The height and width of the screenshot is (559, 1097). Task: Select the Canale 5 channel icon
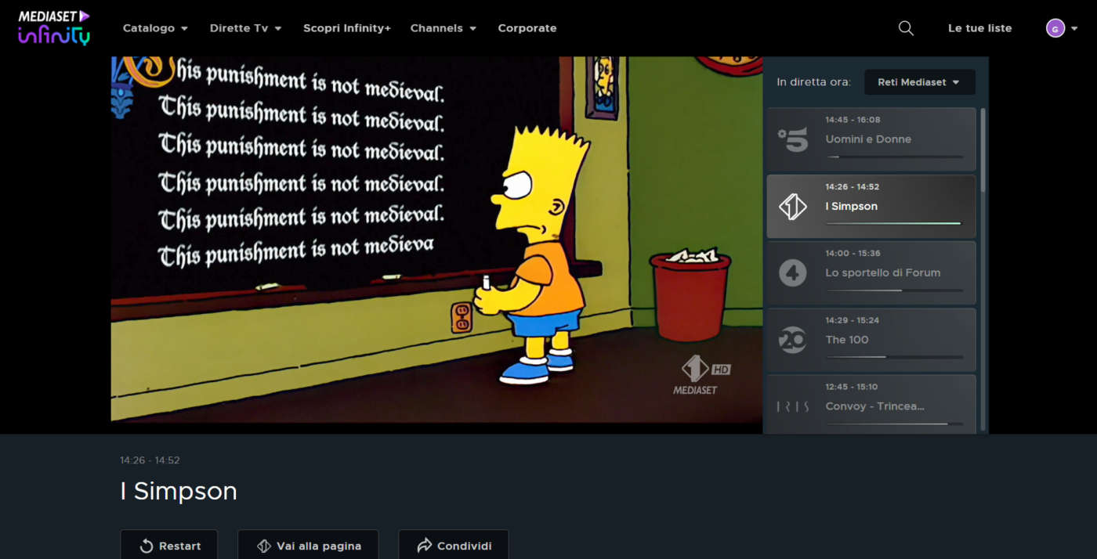pos(794,139)
